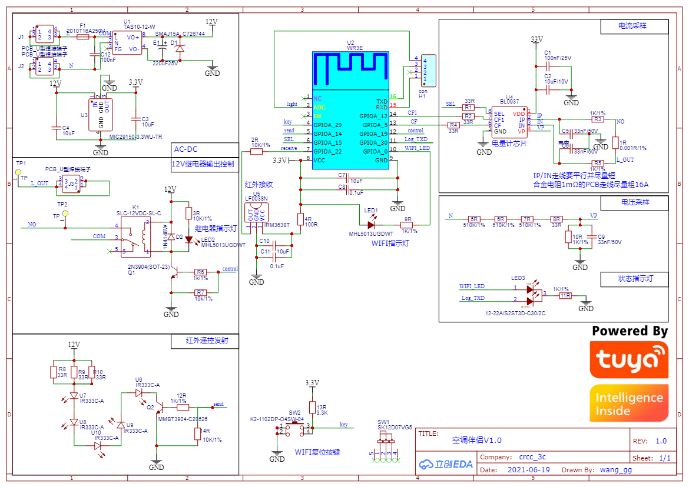Select resistor 5R 510K/1%
The image size is (689, 487).
(473, 219)
